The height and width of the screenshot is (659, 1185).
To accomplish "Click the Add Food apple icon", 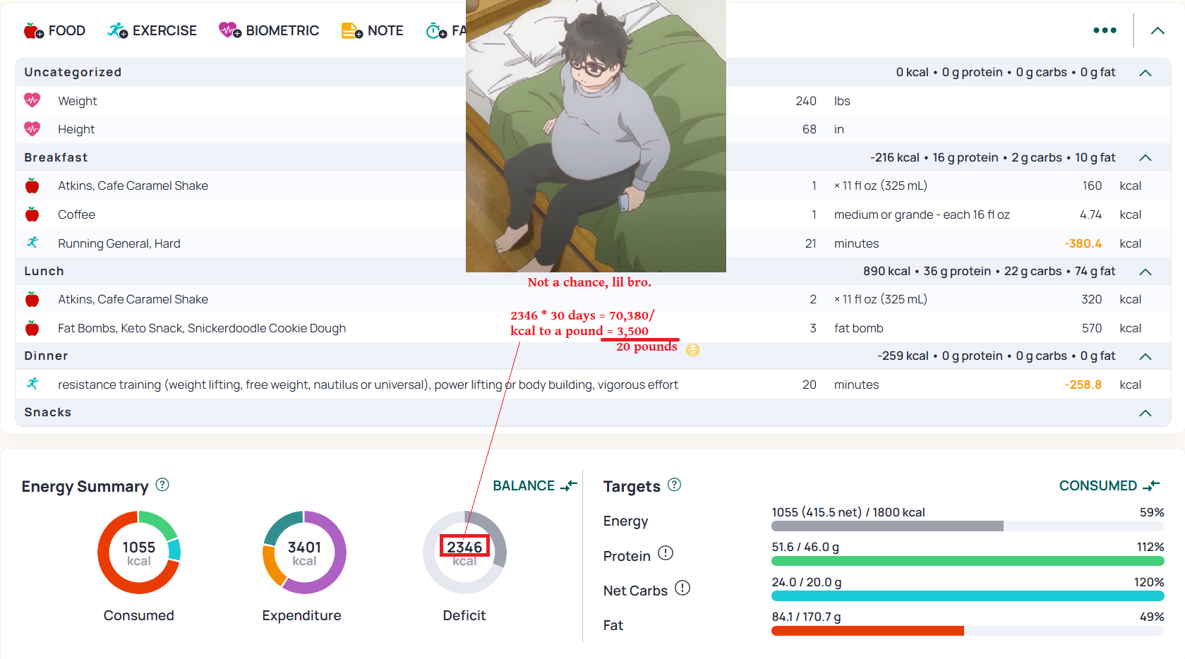I will (34, 31).
